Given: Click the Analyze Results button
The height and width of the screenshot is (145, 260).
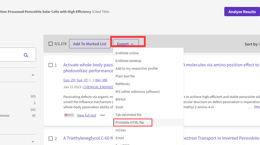Looking at the screenshot, I should pyautogui.click(x=242, y=12).
